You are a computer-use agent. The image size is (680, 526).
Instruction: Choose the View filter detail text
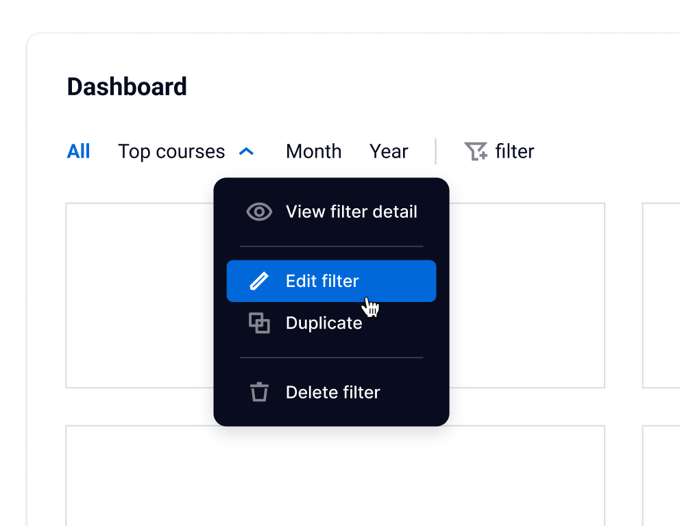click(351, 212)
